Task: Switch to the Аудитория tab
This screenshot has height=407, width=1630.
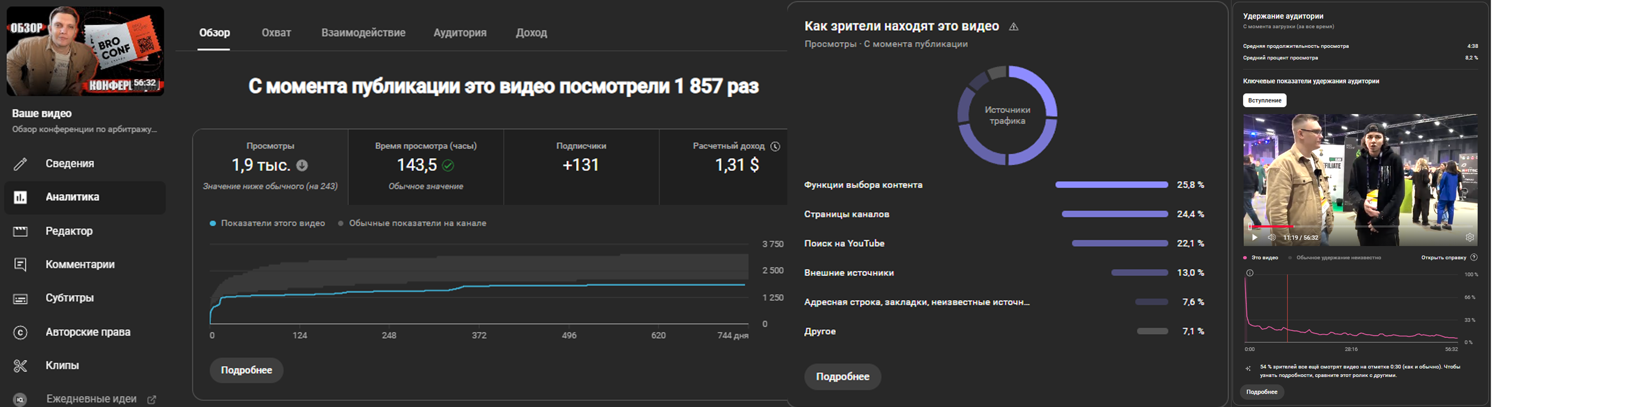Action: click(460, 33)
